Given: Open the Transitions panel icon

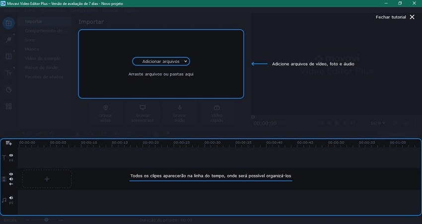Looking at the screenshot, I should click(x=8, y=56).
